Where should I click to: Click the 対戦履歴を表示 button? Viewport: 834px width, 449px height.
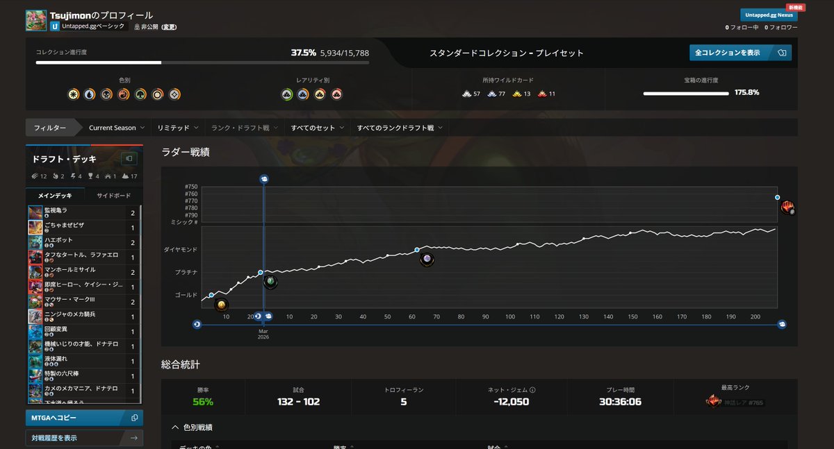(84, 438)
